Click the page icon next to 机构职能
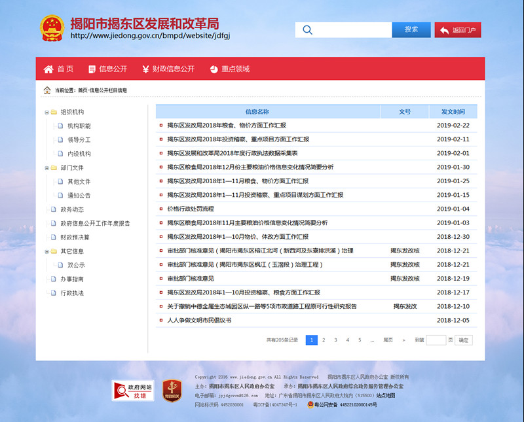 click(60, 126)
